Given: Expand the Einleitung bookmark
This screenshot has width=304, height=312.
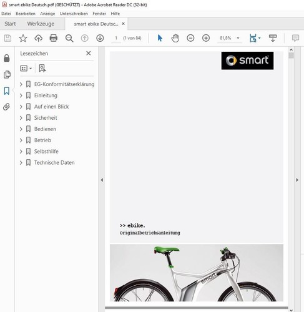Looking at the screenshot, I should 21,95.
